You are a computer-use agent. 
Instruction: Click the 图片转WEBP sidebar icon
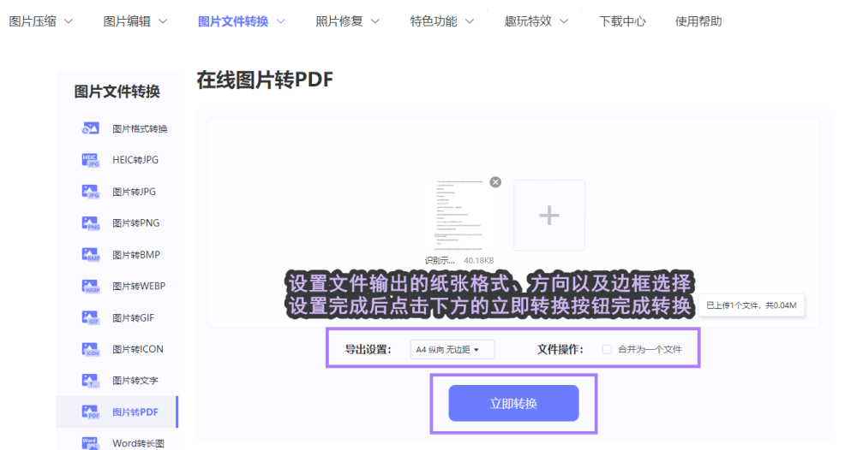90,286
